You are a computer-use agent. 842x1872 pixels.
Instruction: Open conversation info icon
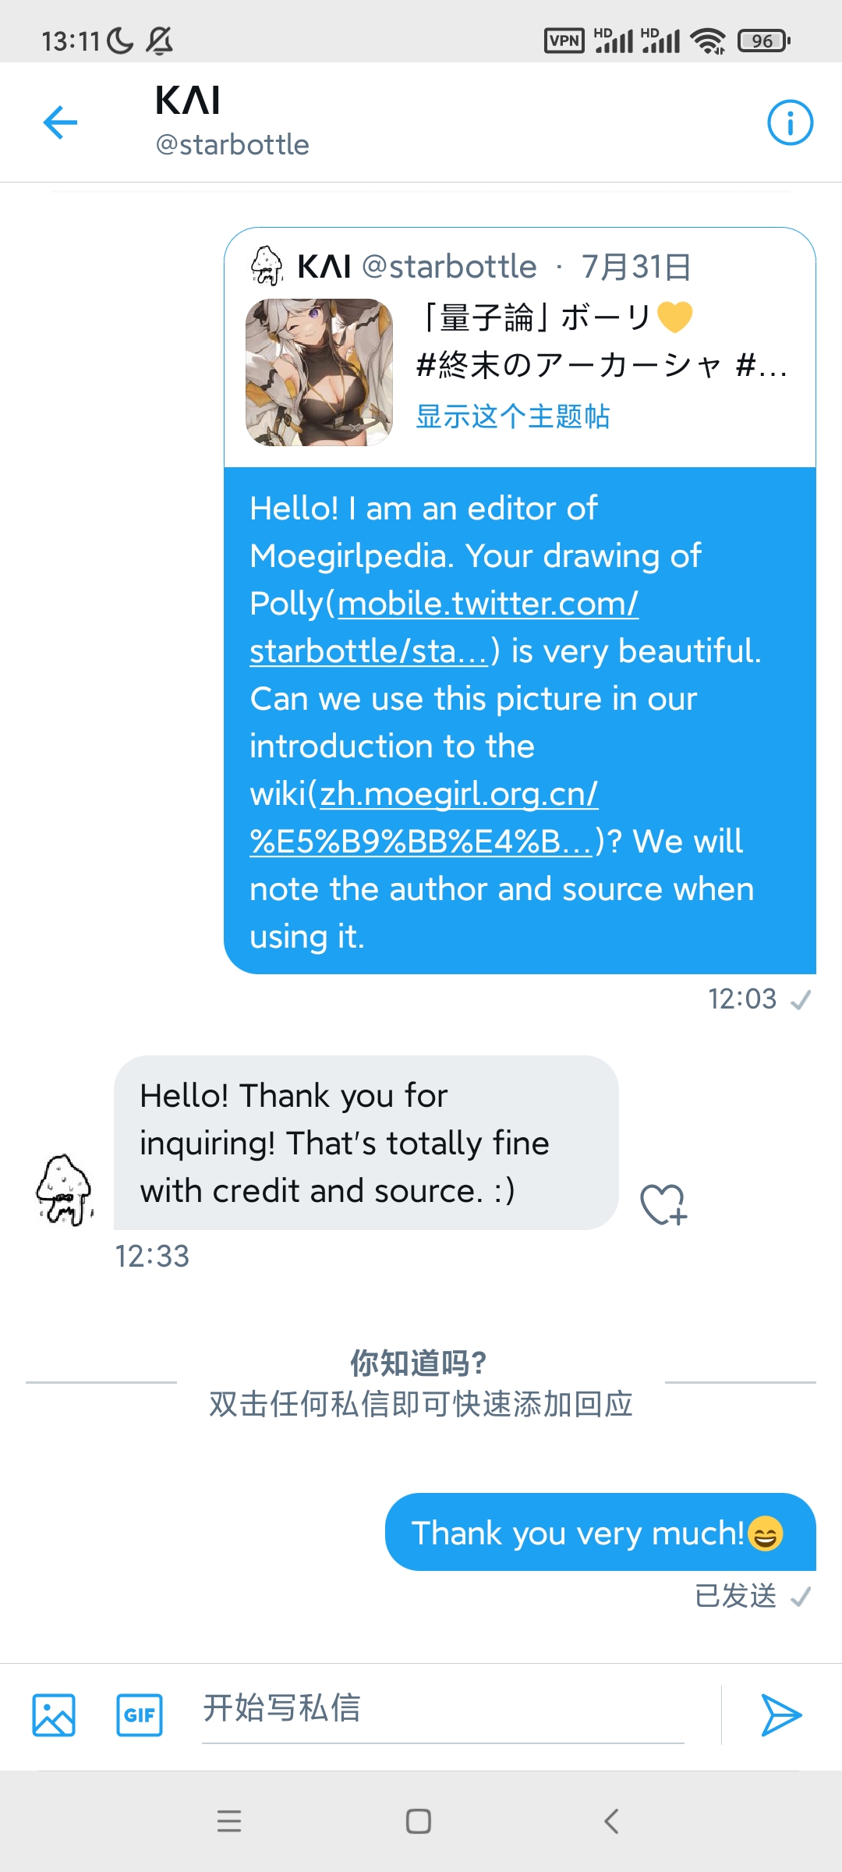pyautogui.click(x=790, y=122)
